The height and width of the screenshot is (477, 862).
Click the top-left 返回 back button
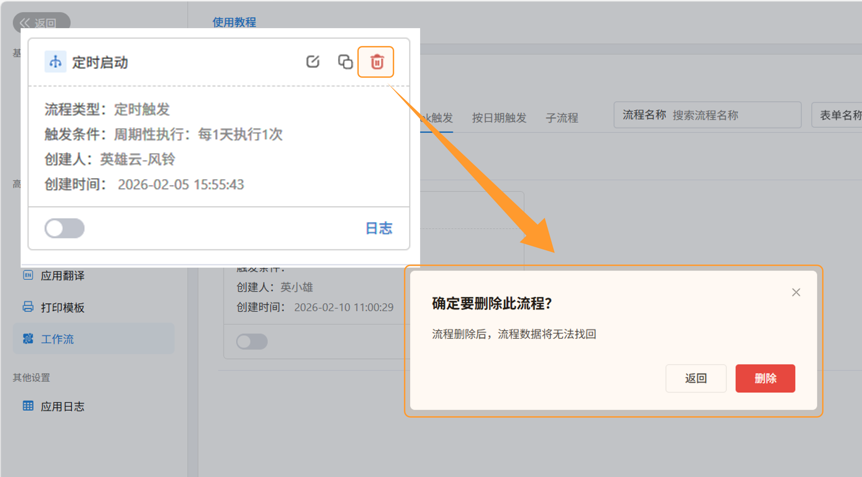41,22
